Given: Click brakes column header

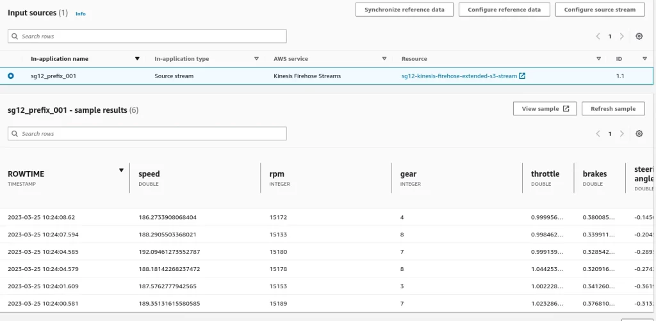Looking at the screenshot, I should tap(594, 174).
